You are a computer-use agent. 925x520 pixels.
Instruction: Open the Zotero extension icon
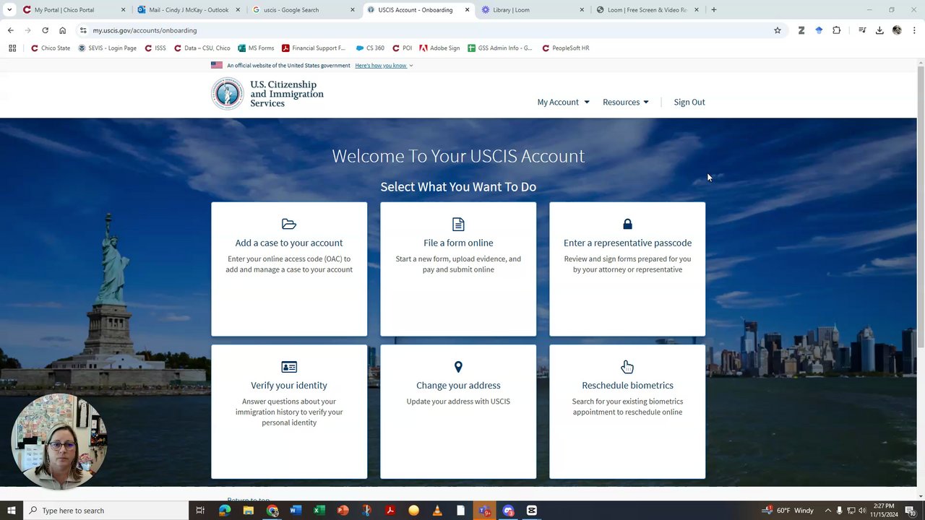[x=801, y=30]
